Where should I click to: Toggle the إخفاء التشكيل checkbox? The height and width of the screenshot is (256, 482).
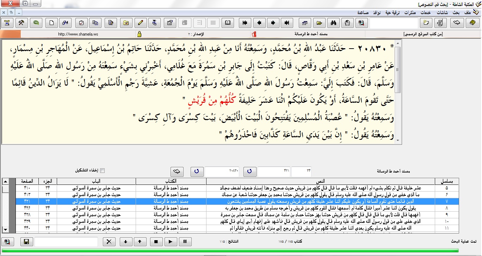click(x=103, y=171)
